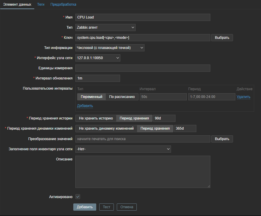Screen dimensions: 261x216
Task: Choose Не хранить динамику изменений option
Action: tap(106, 128)
